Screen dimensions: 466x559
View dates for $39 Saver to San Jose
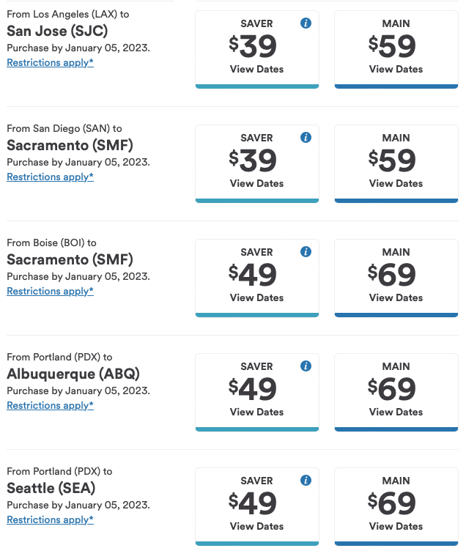[x=256, y=69]
